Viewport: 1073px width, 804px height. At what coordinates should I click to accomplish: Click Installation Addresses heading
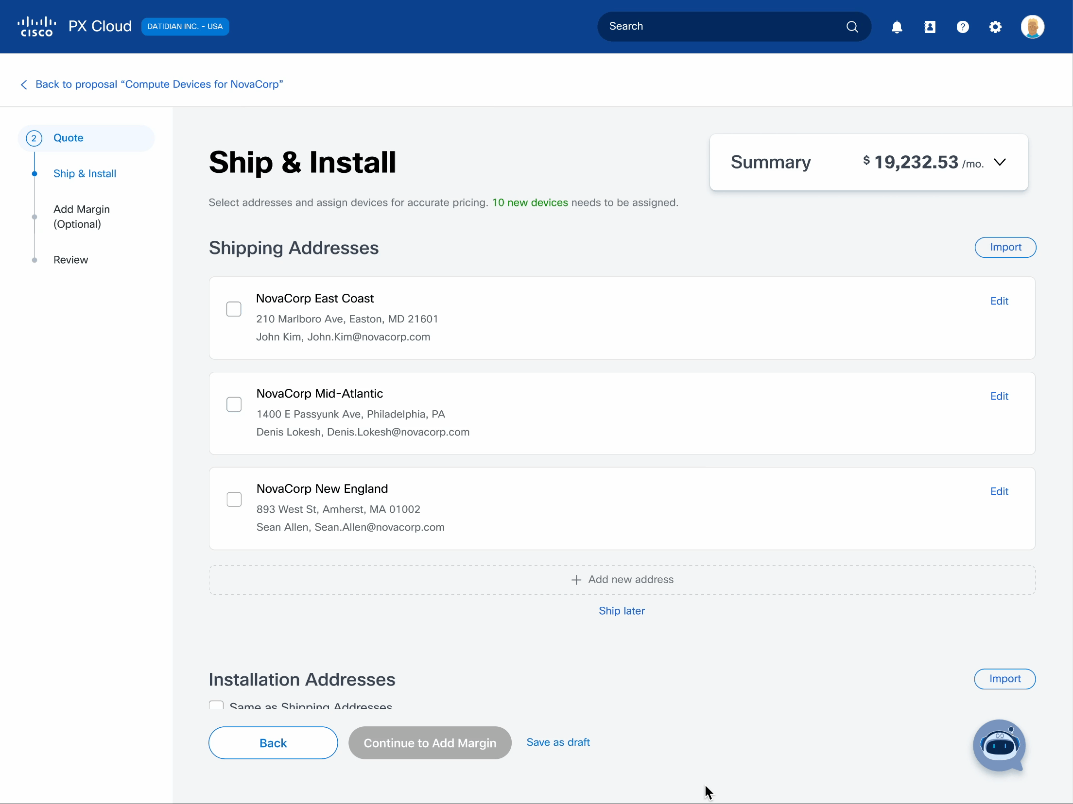click(302, 680)
